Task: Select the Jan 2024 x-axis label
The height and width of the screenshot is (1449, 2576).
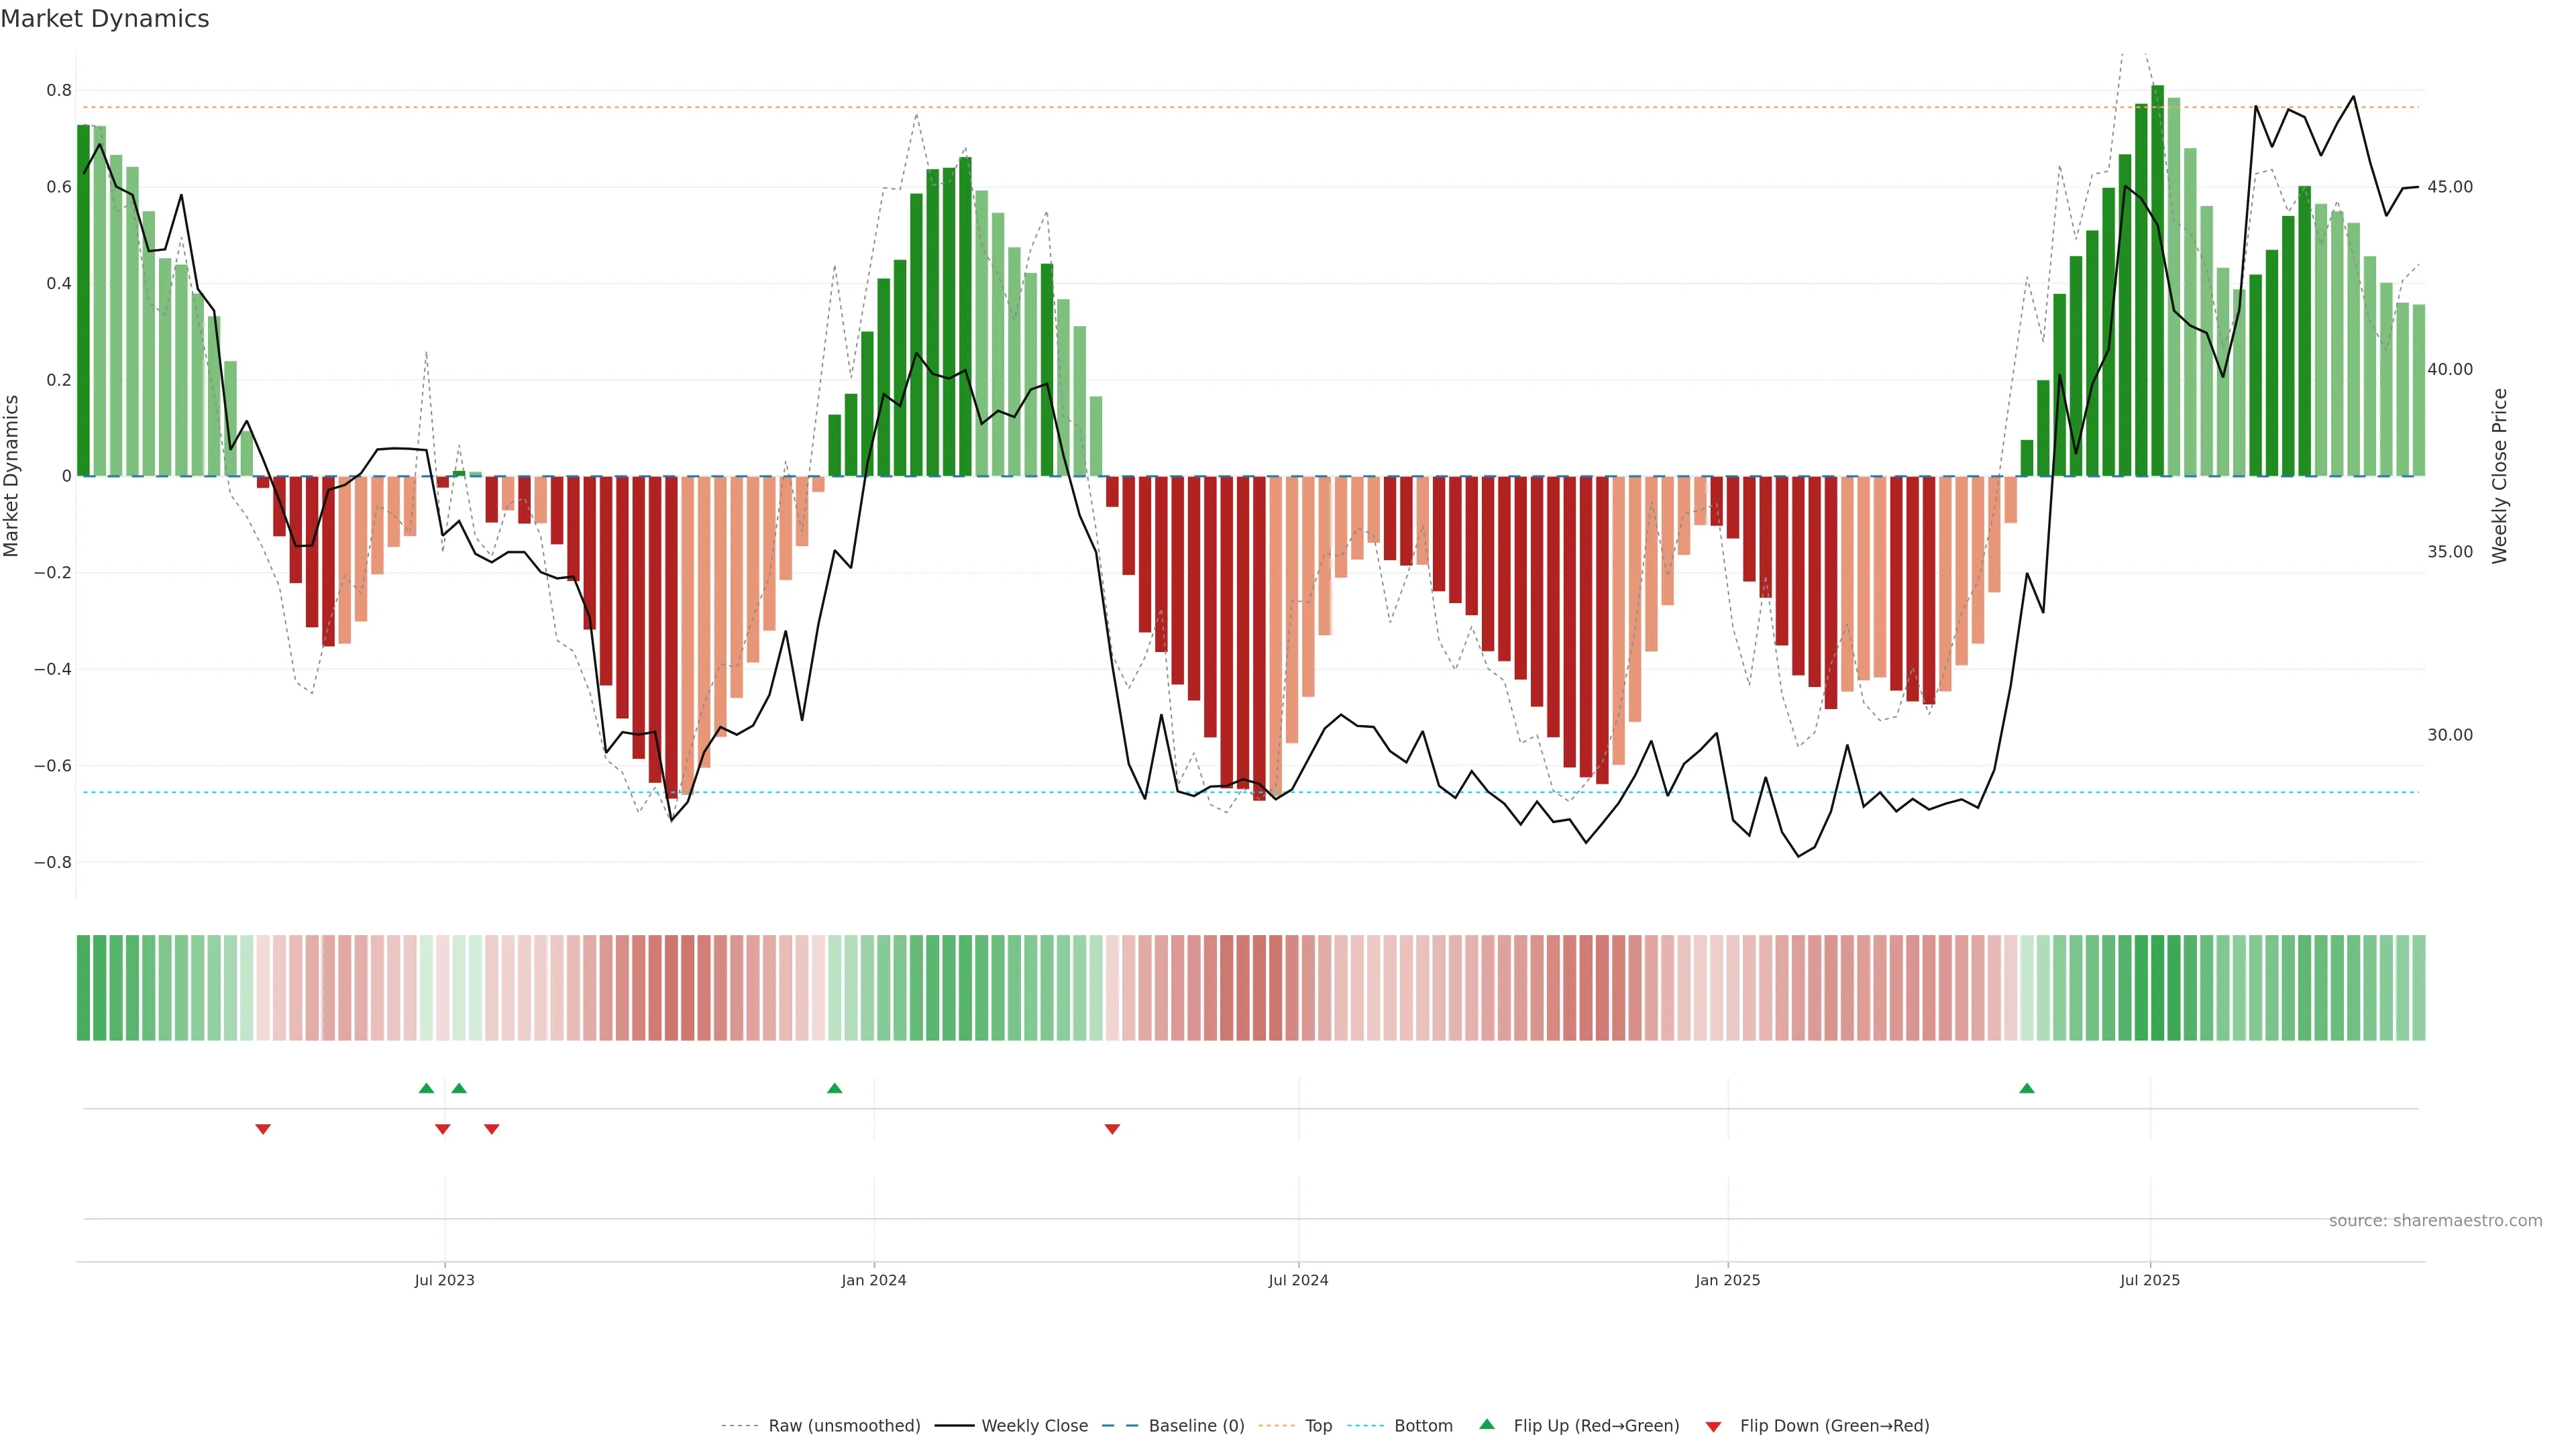Action: click(x=873, y=1280)
